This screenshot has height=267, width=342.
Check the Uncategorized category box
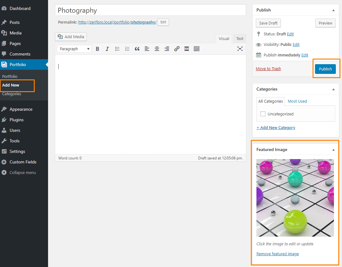pyautogui.click(x=263, y=114)
